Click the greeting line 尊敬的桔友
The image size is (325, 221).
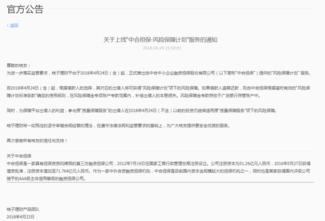(18, 66)
